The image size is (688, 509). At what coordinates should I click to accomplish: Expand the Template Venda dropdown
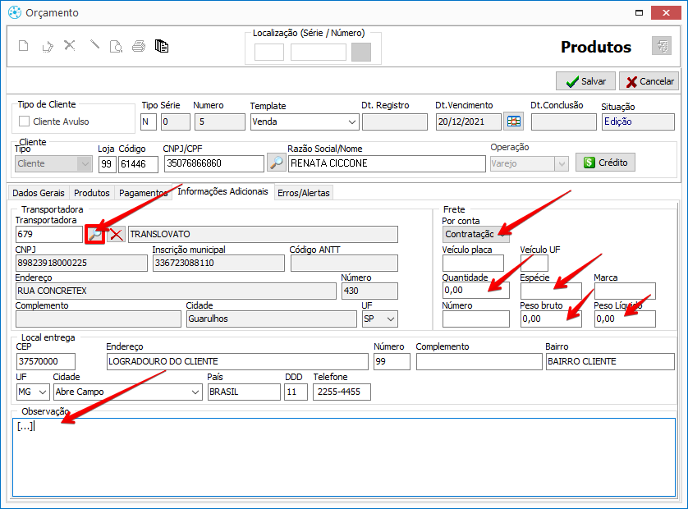tap(352, 122)
